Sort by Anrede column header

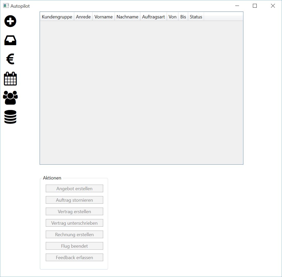click(x=83, y=17)
